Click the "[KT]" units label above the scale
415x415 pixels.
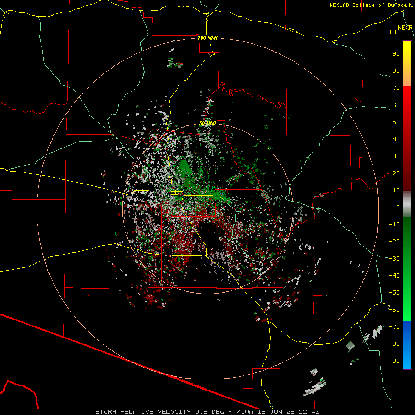(x=394, y=32)
